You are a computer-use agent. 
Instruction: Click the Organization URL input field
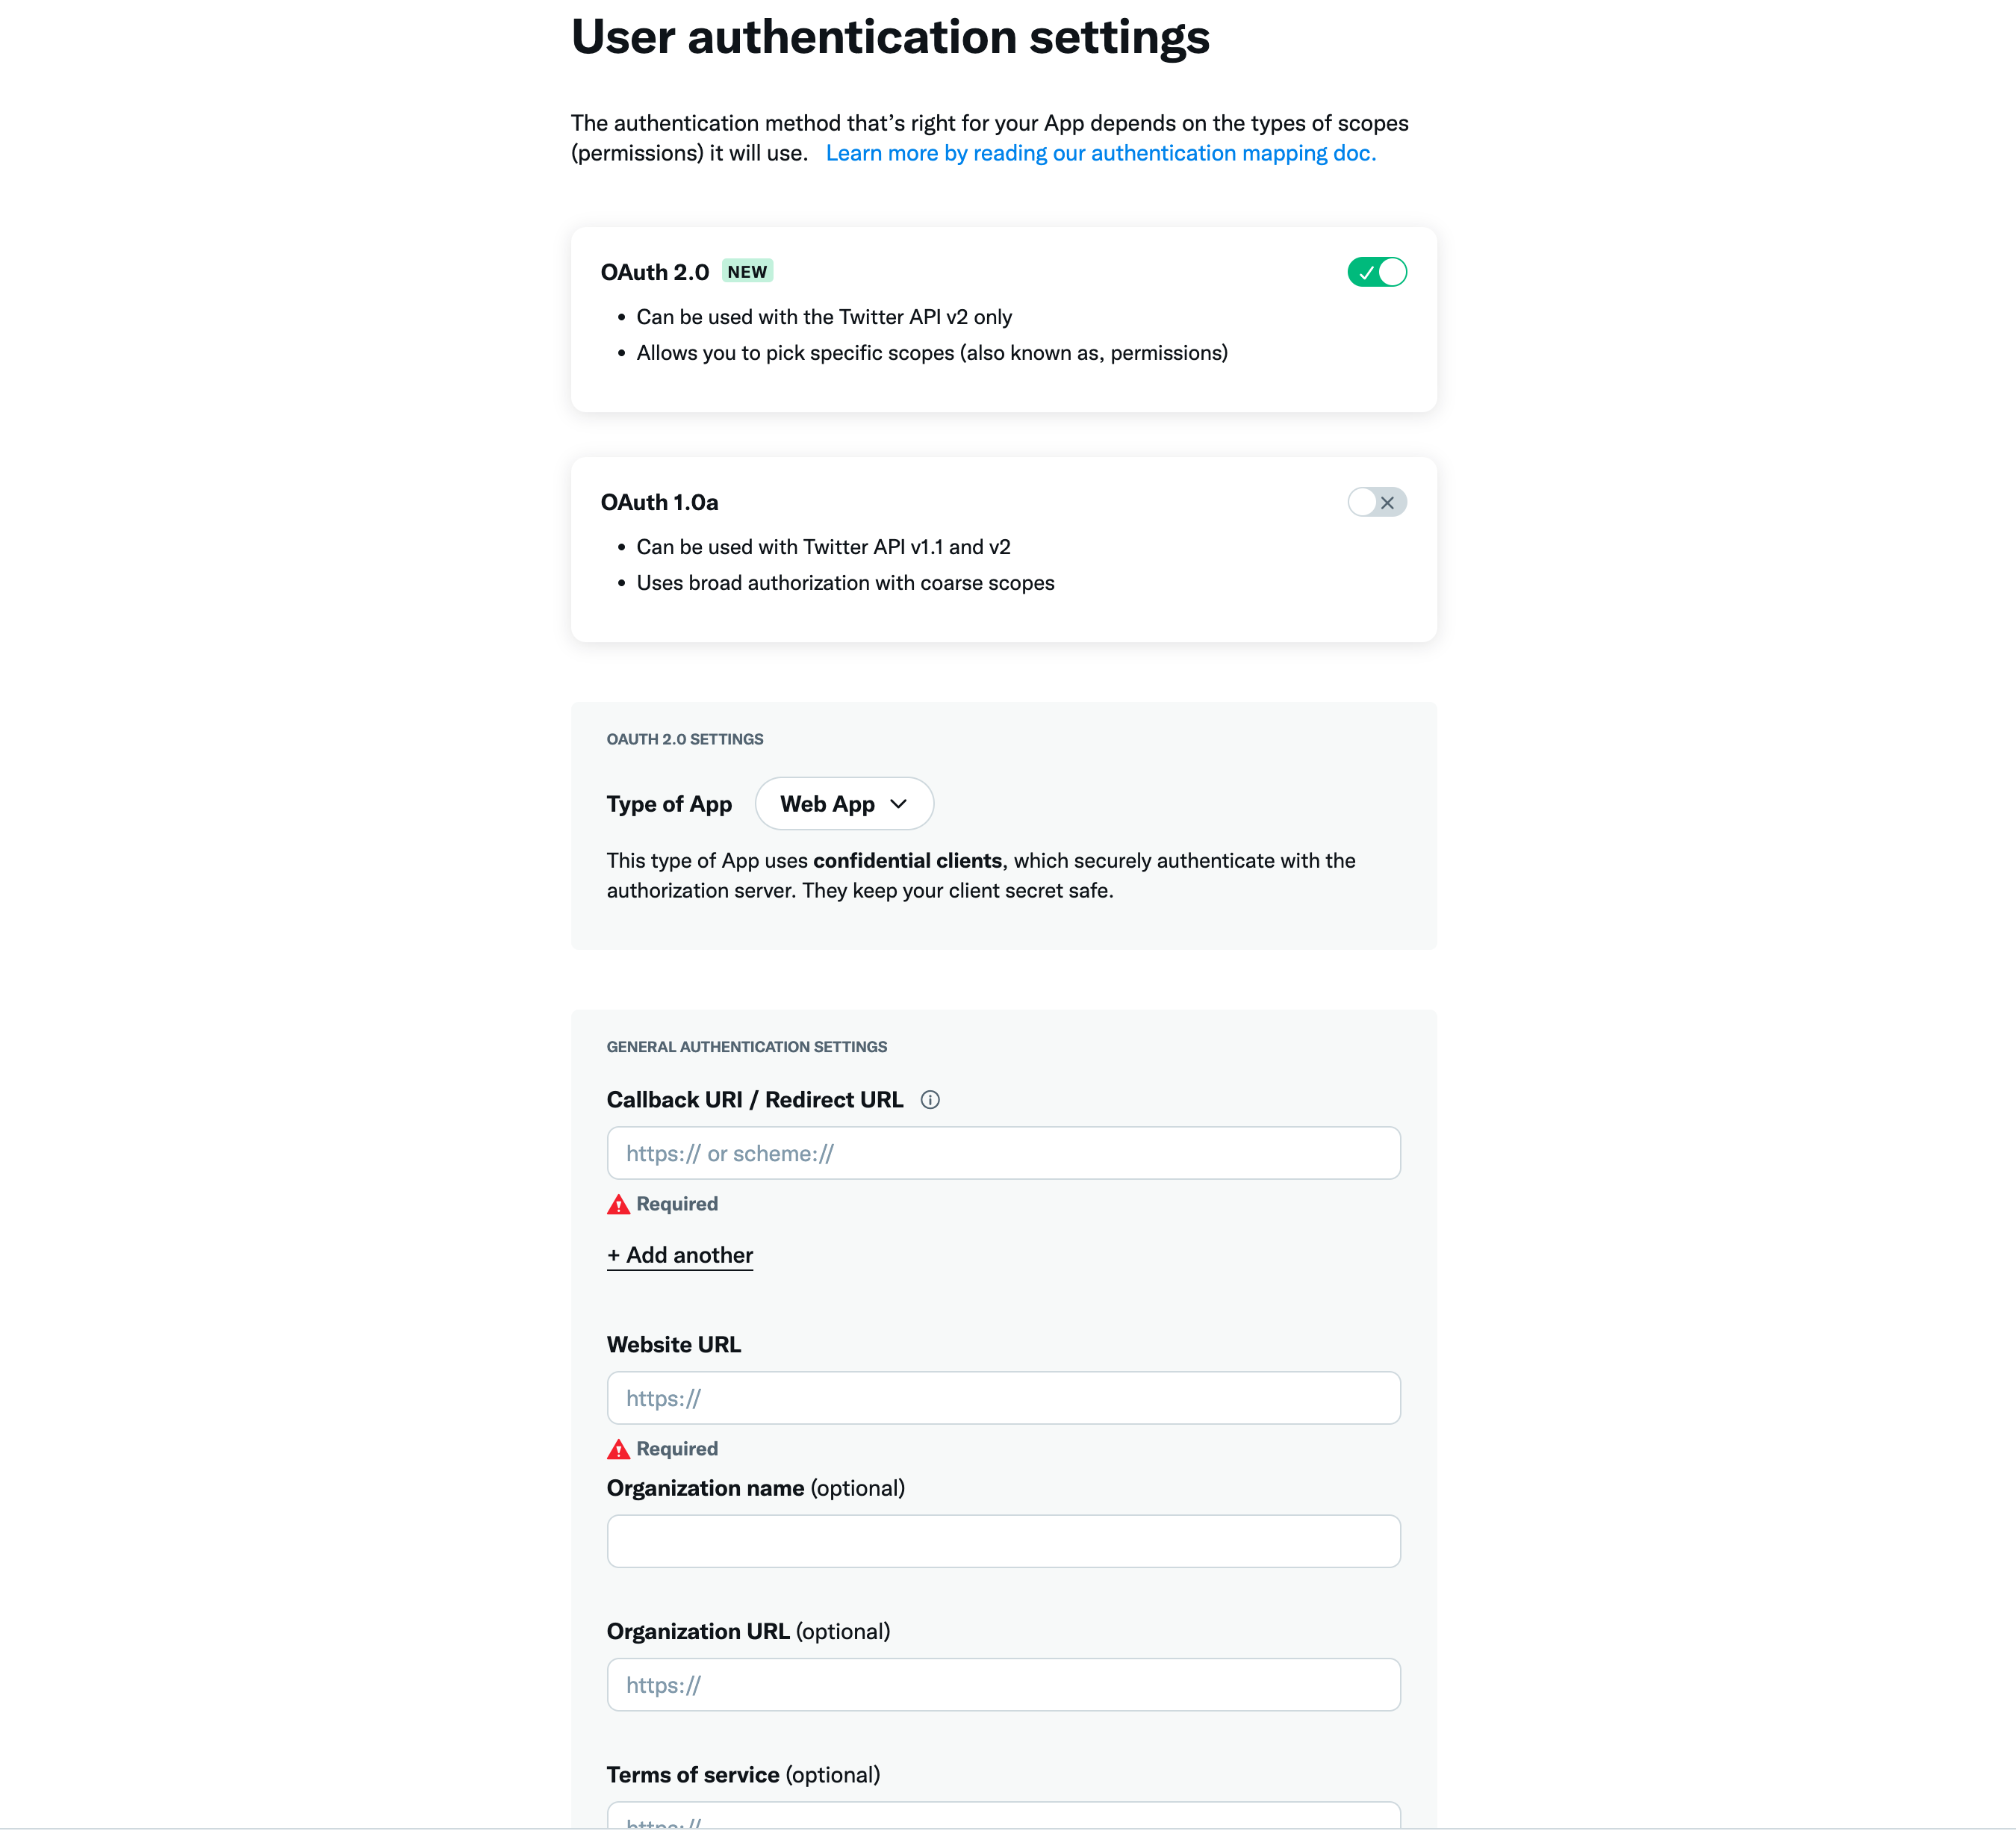1003,1685
